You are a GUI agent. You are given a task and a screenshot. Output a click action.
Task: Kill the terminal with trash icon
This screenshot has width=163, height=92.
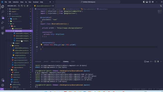coord(158,62)
